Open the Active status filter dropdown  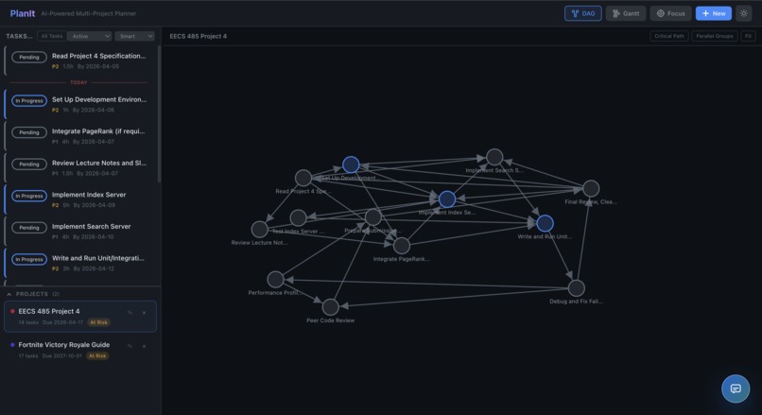[x=90, y=36]
